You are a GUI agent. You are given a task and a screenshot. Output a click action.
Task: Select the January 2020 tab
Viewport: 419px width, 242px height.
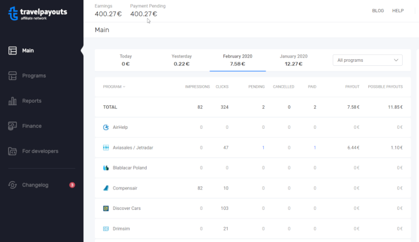click(293, 60)
